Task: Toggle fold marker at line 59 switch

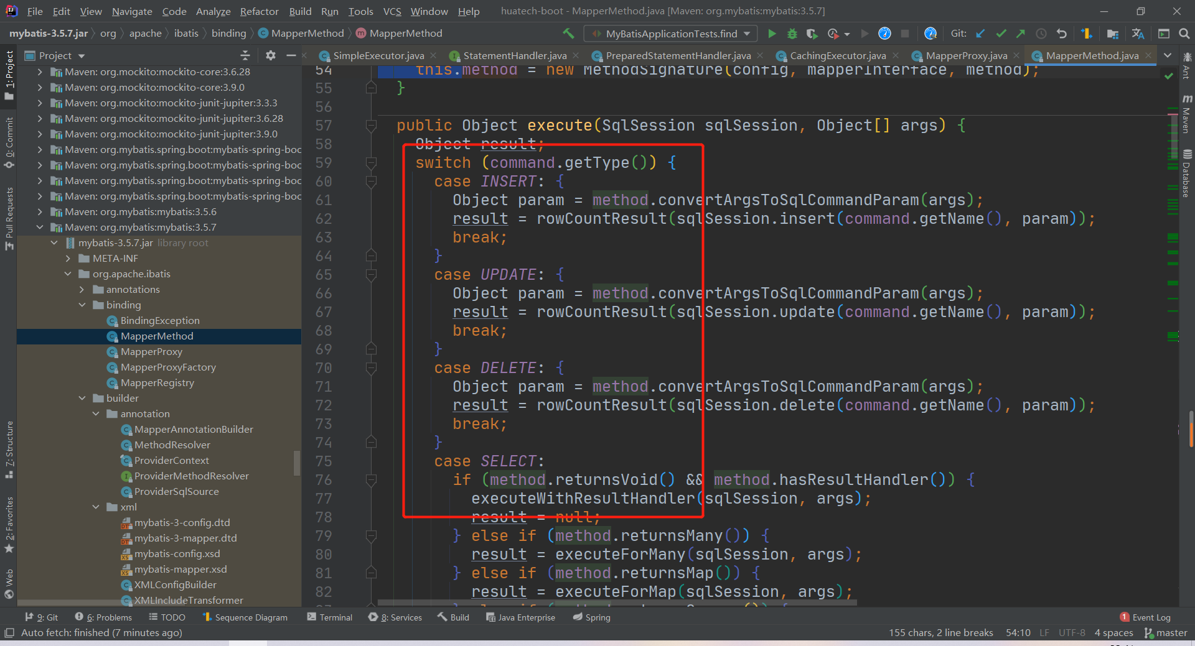Action: tap(372, 163)
